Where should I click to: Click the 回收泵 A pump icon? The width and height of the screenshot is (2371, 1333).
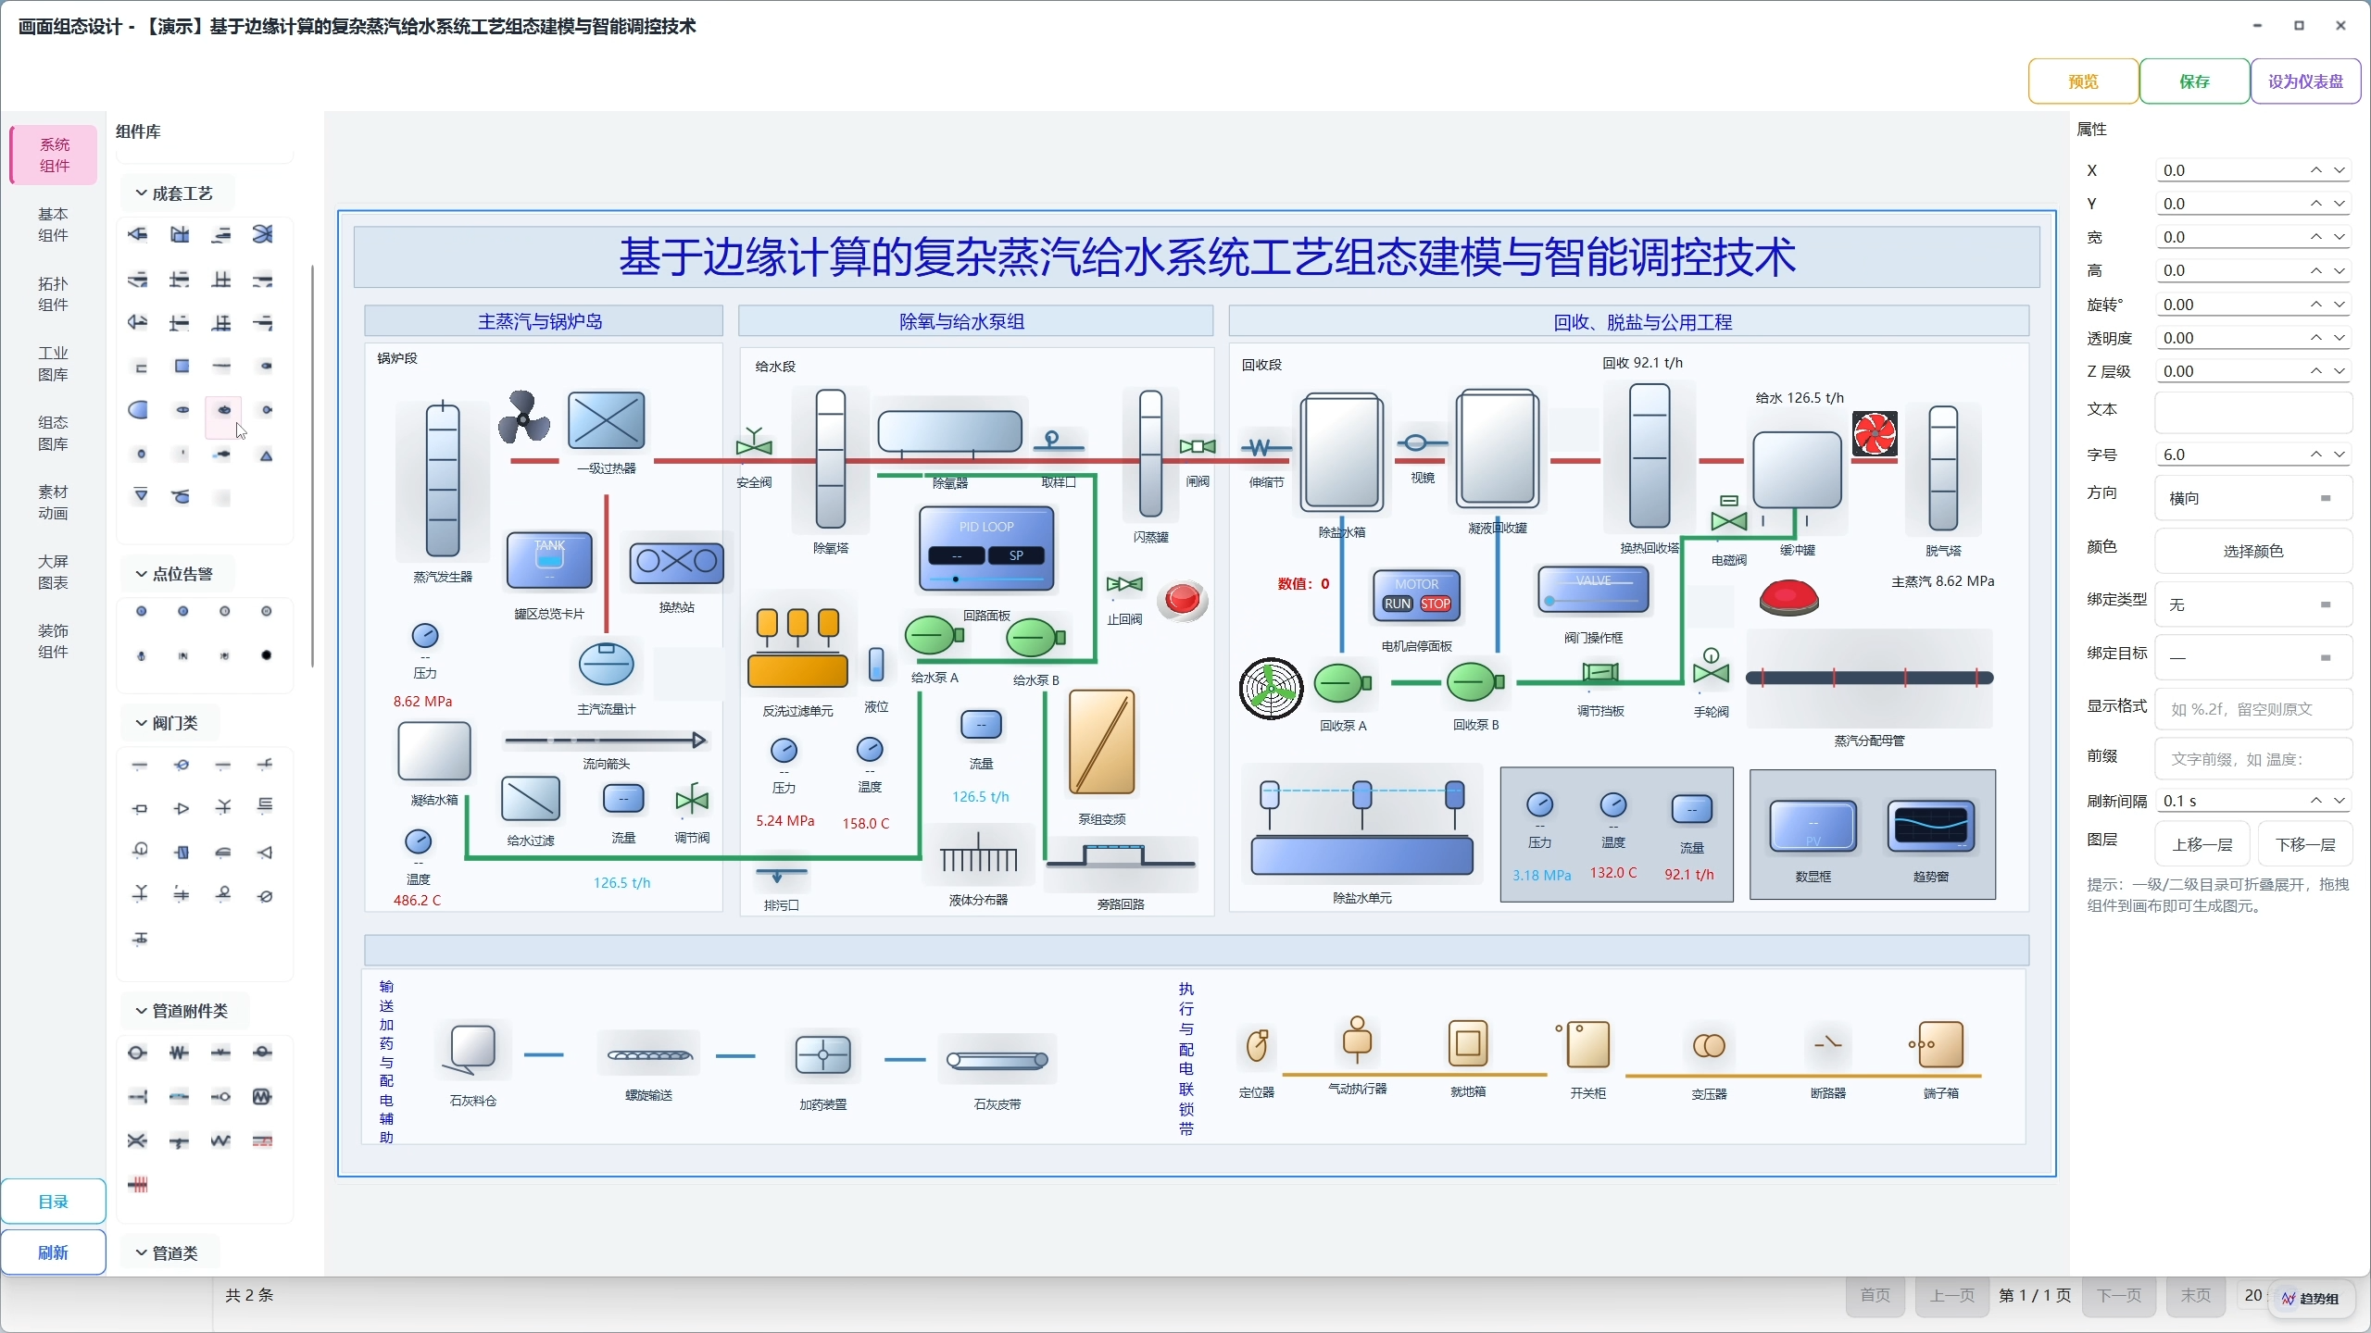tap(1342, 684)
